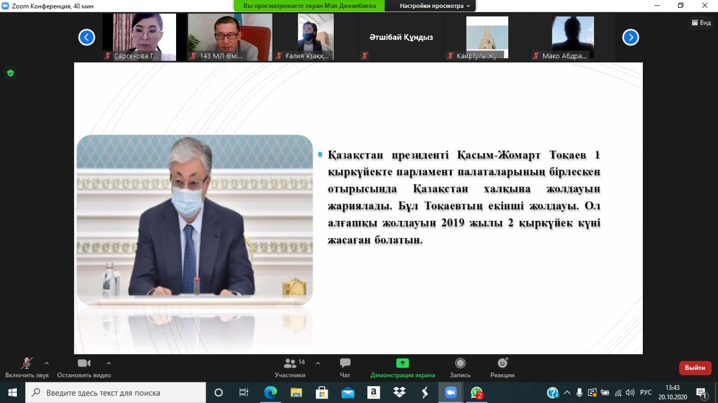718x403 pixels.
Task: Click the red Выйти leave button
Action: 695,368
